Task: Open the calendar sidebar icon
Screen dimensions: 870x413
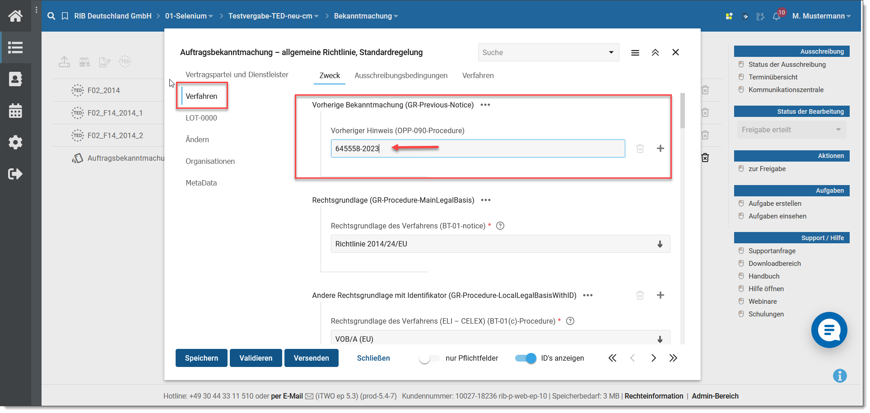Action: point(15,111)
